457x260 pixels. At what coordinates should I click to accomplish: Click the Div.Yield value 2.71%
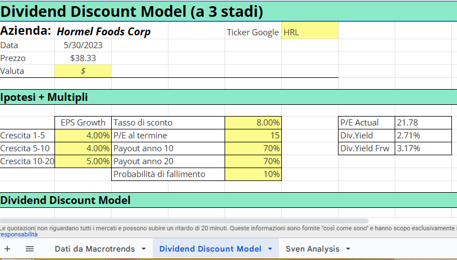423,136
